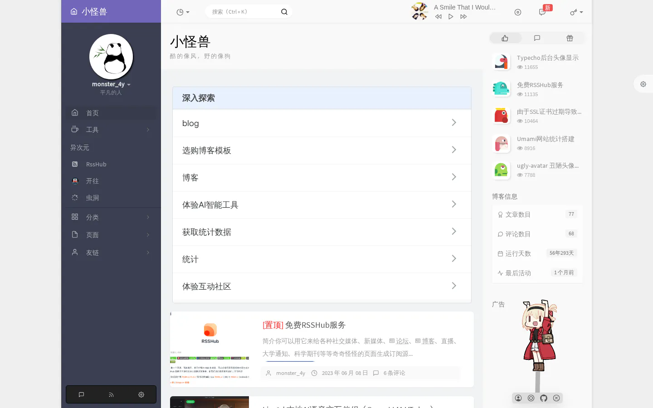The image size is (653, 408).
Task: Open the Umami网站统计搭建 popular post
Action: click(x=546, y=139)
